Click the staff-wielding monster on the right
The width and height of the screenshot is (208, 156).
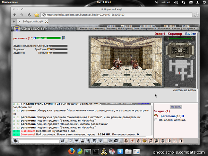click(134, 62)
